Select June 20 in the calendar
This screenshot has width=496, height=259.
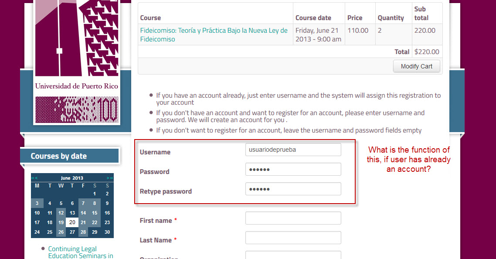[72, 222]
